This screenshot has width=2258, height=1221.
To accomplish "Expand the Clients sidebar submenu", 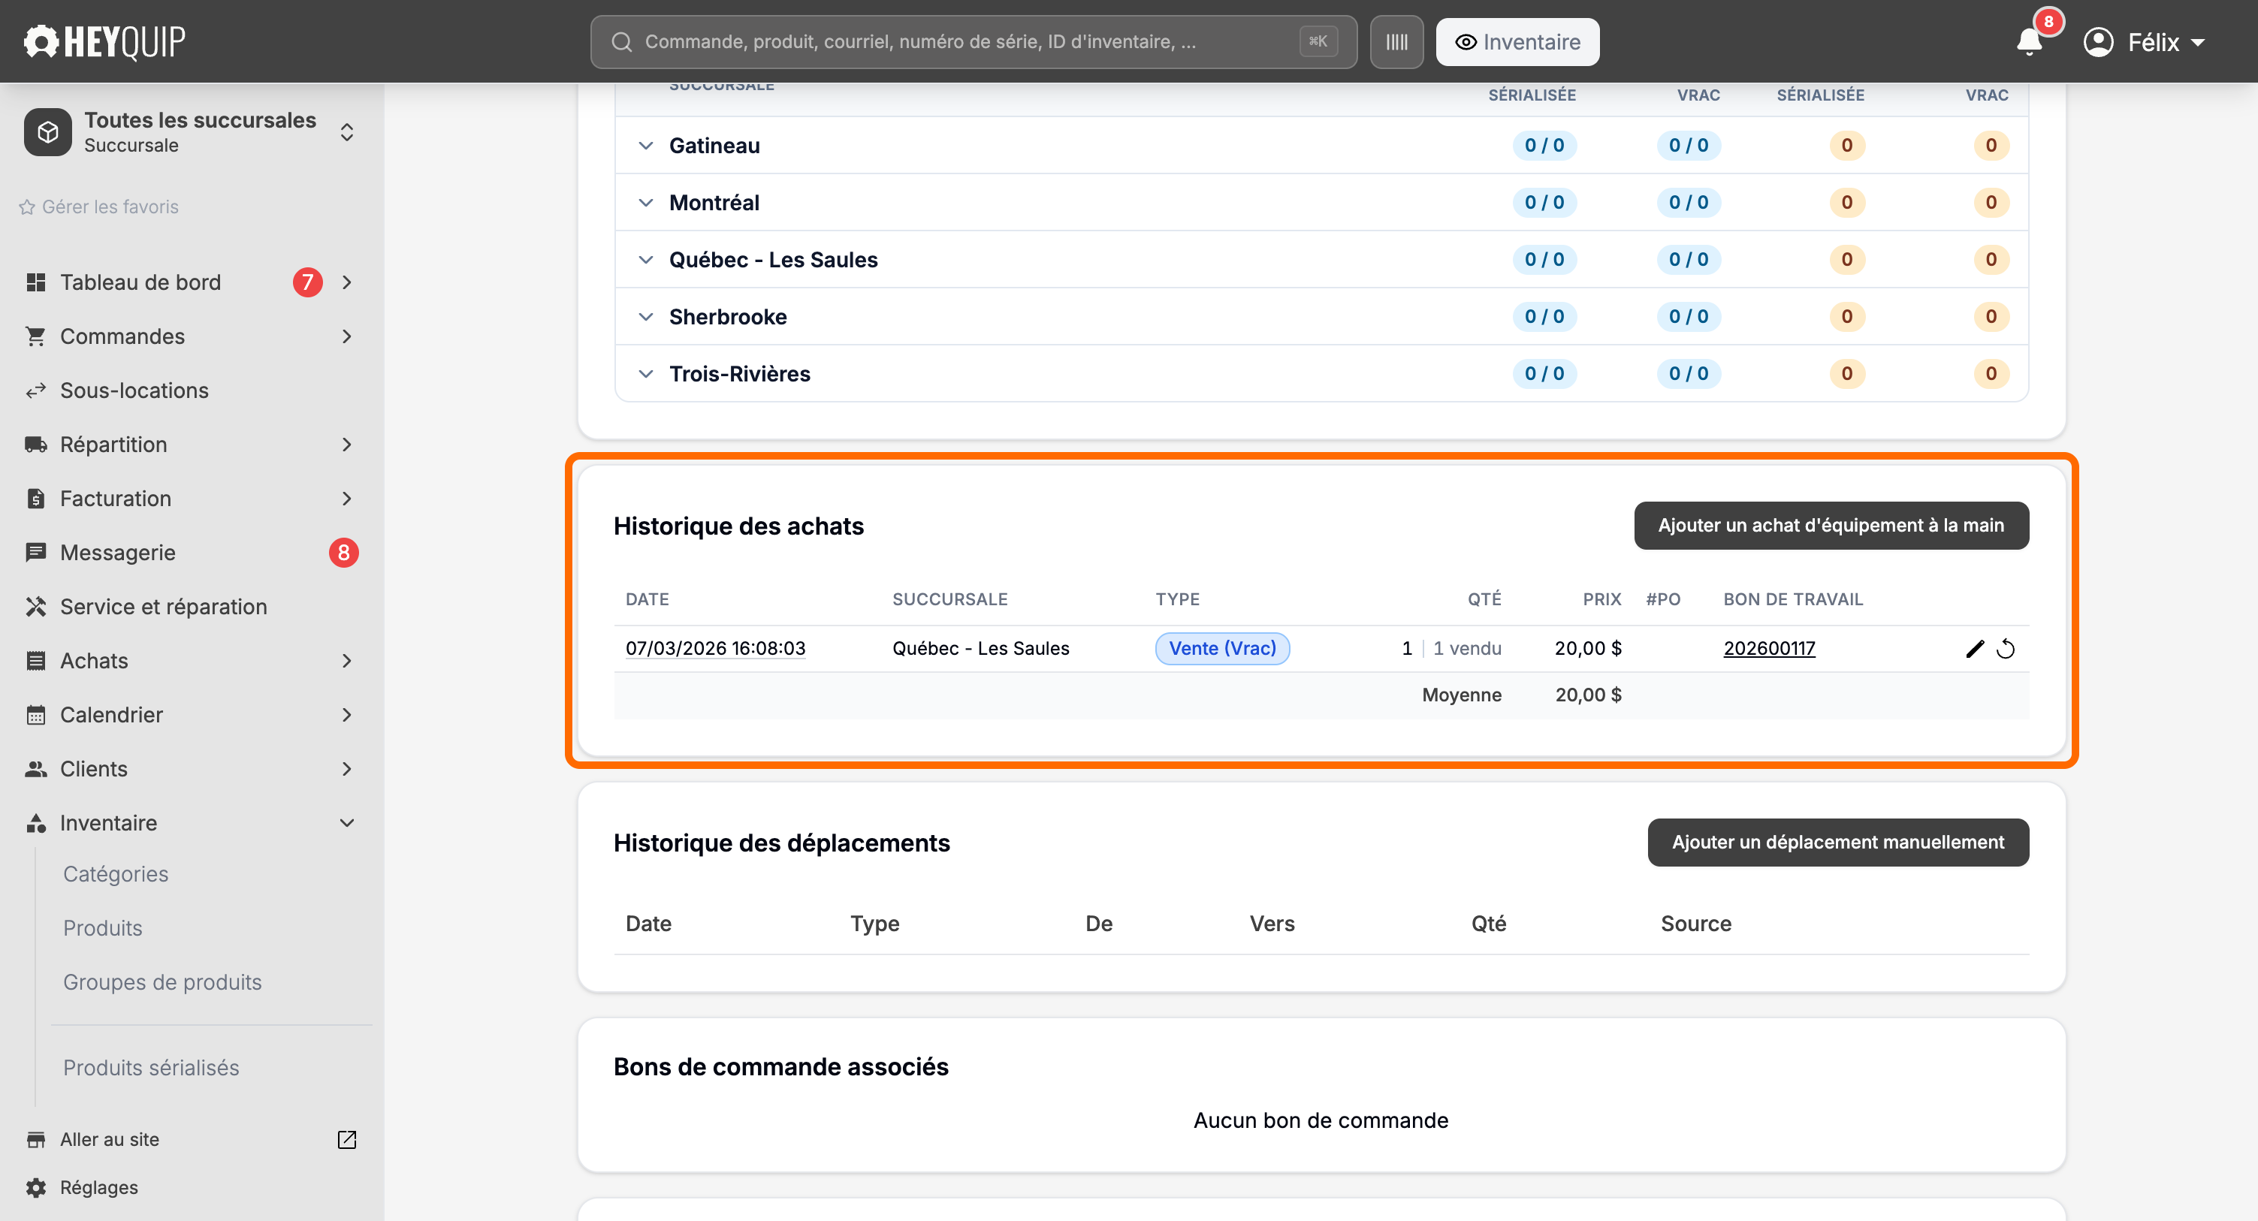I will coord(347,769).
